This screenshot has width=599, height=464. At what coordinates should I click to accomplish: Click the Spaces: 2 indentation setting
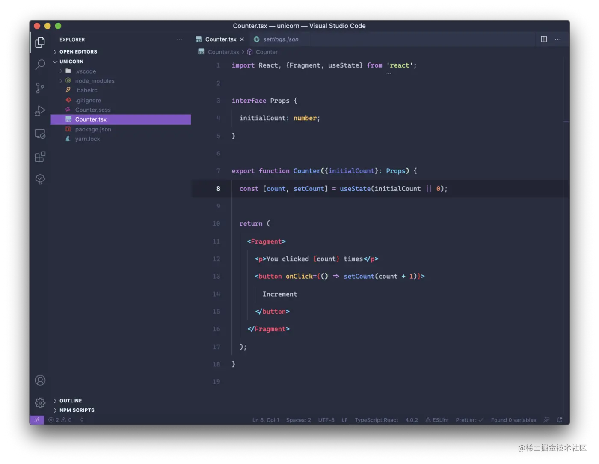tap(298, 420)
